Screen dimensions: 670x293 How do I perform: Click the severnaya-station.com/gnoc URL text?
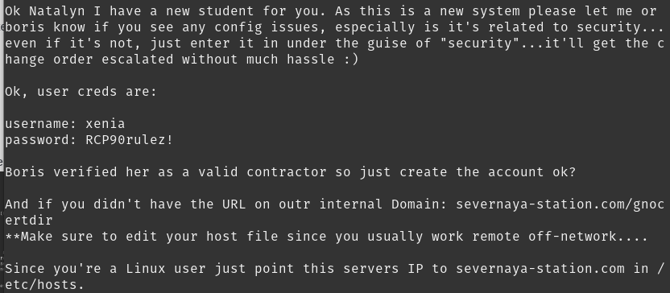[560, 204]
